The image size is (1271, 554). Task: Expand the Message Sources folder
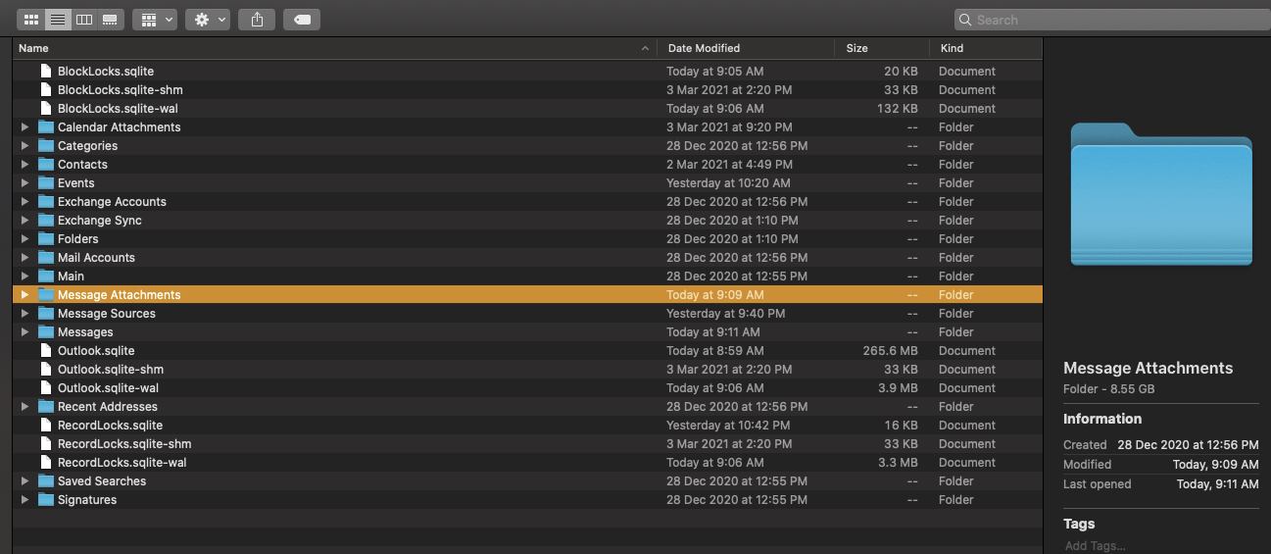click(25, 314)
